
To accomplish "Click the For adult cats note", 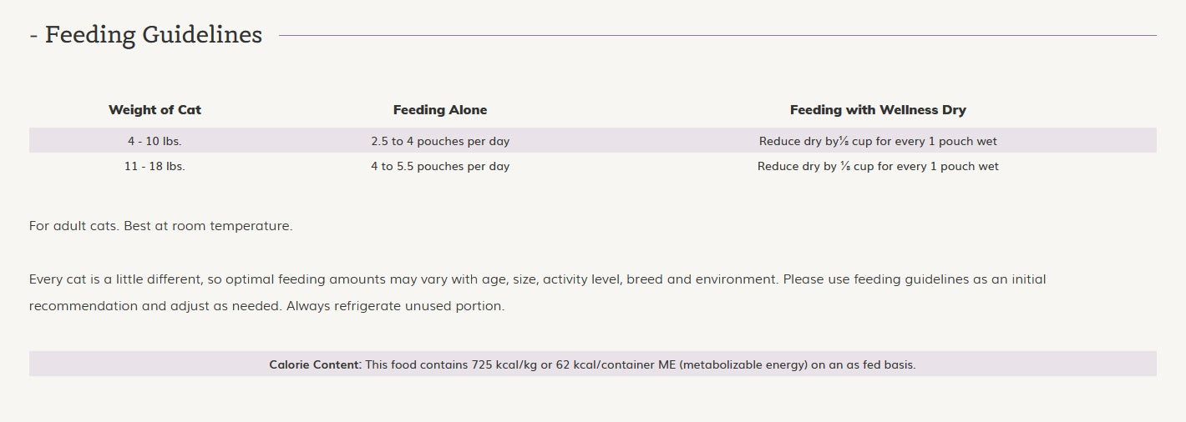I will tap(74, 227).
